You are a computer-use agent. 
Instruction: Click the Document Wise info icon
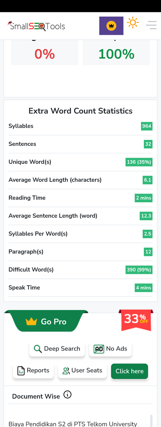(x=67, y=395)
